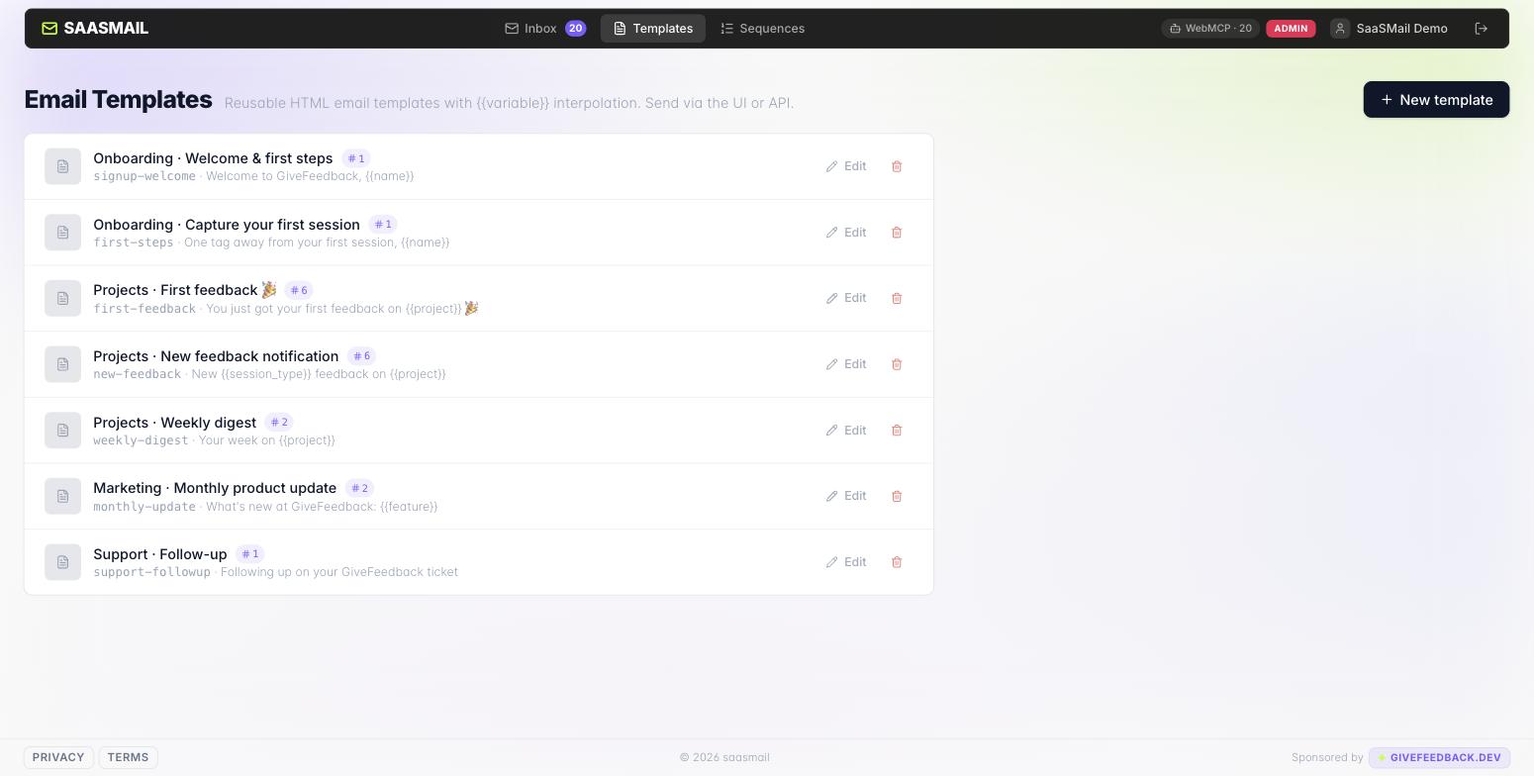Click document icon of Support Follow-up row

coord(62,562)
